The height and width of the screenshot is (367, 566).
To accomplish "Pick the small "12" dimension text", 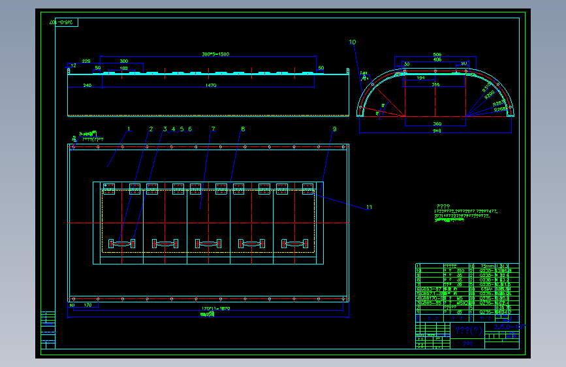I will pos(73,65).
